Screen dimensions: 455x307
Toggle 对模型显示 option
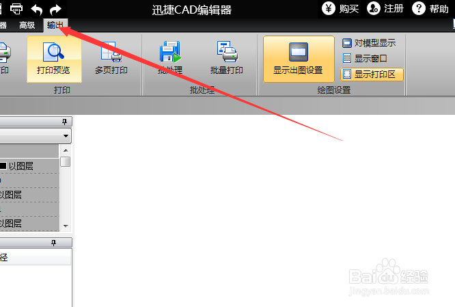pos(369,43)
